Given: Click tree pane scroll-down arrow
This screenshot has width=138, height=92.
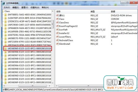Looking at the screenshot, I should point(53,83).
